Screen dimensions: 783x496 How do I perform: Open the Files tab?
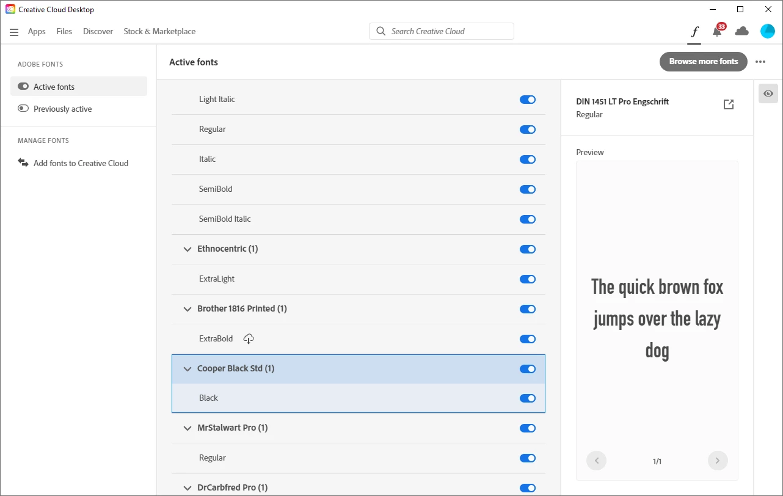64,31
